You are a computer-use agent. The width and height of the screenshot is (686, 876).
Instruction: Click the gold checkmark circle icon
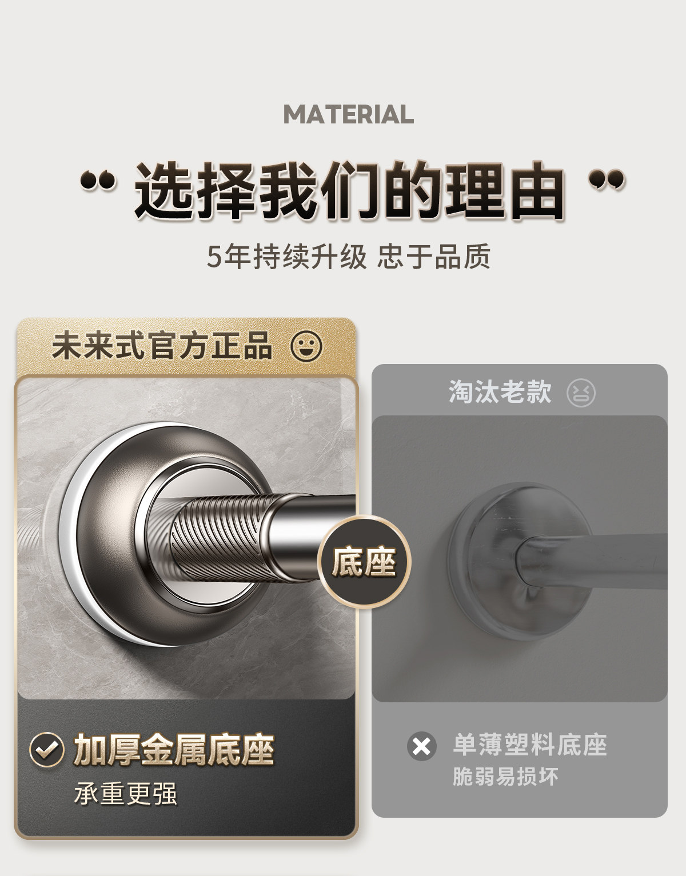(x=47, y=749)
